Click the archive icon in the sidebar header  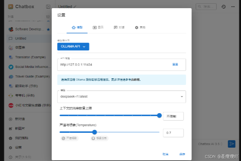(48, 17)
